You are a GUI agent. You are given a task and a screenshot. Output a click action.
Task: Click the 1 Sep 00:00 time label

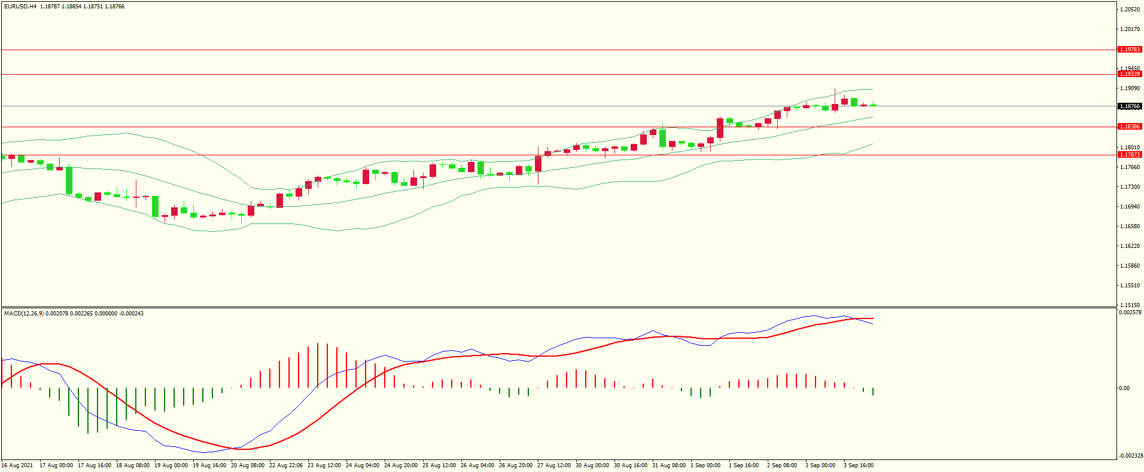[x=705, y=465]
